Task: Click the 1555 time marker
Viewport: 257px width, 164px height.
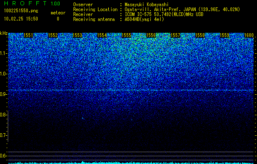Action: 127,35
